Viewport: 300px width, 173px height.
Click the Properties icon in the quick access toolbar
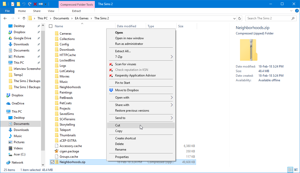(13, 4)
